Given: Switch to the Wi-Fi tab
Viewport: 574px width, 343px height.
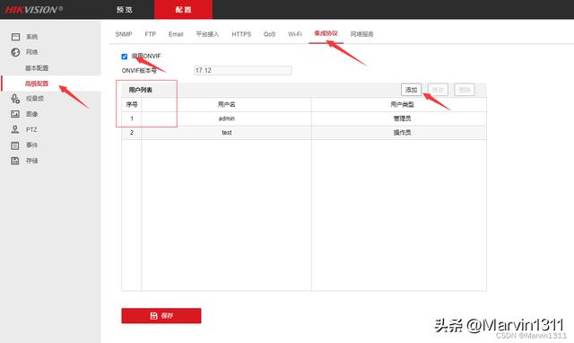Looking at the screenshot, I should point(295,34).
